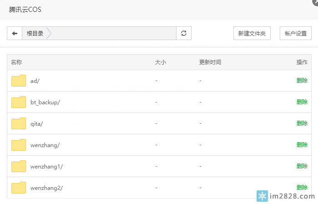Click the wenzhang2/ folder name
The height and width of the screenshot is (204, 318).
(47, 188)
